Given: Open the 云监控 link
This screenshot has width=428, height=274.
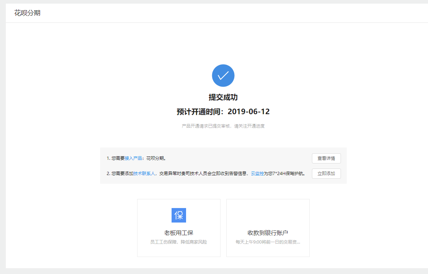Looking at the screenshot, I should tap(258, 174).
